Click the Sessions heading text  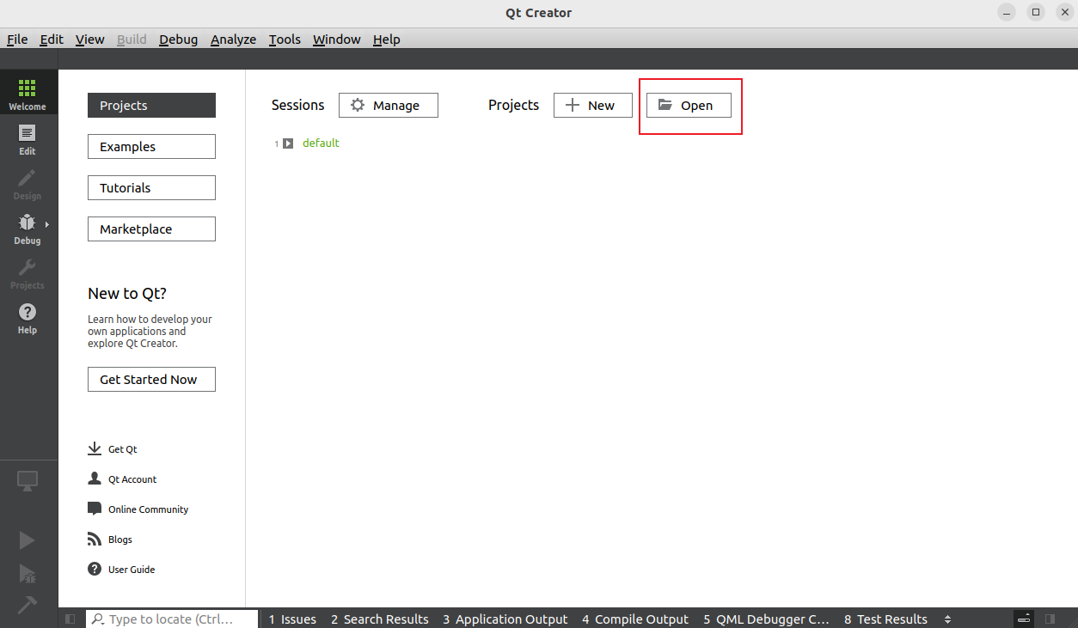[298, 105]
